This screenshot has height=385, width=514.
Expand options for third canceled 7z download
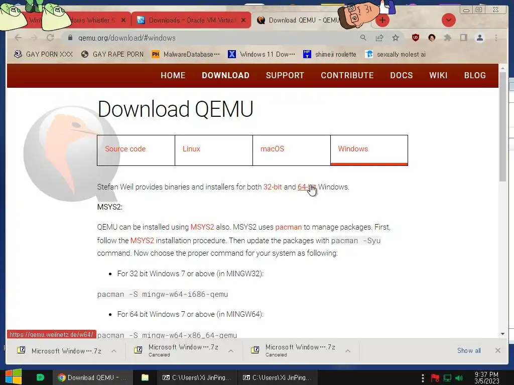[348, 351]
